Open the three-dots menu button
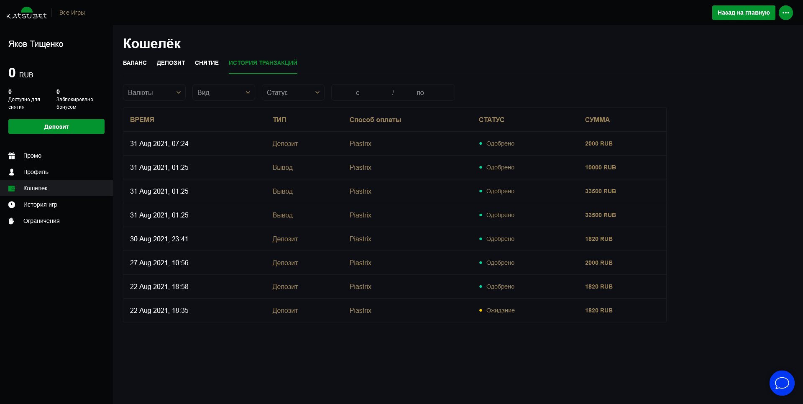This screenshot has width=803, height=404. (x=785, y=13)
